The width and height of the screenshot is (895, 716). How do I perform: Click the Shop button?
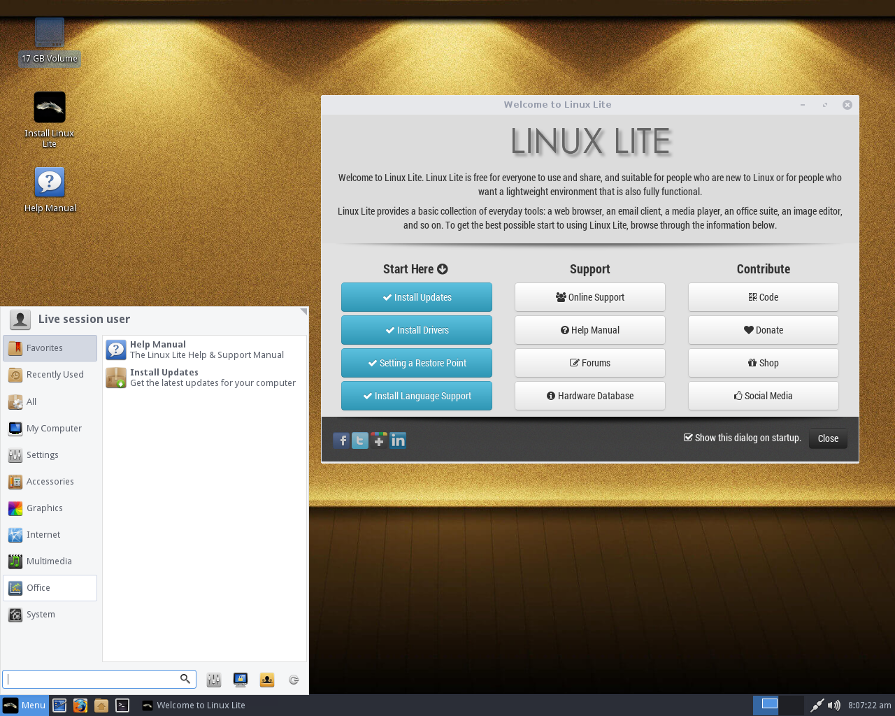tap(764, 363)
